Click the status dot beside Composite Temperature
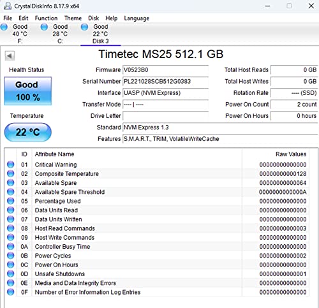Viewport: 319px width, 308px height. click(10, 173)
